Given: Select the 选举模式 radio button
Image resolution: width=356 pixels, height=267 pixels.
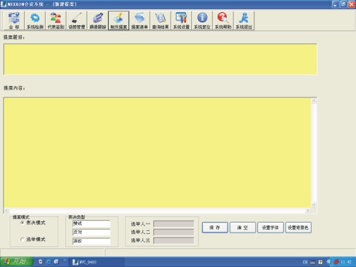Looking at the screenshot, I should [x=22, y=239].
